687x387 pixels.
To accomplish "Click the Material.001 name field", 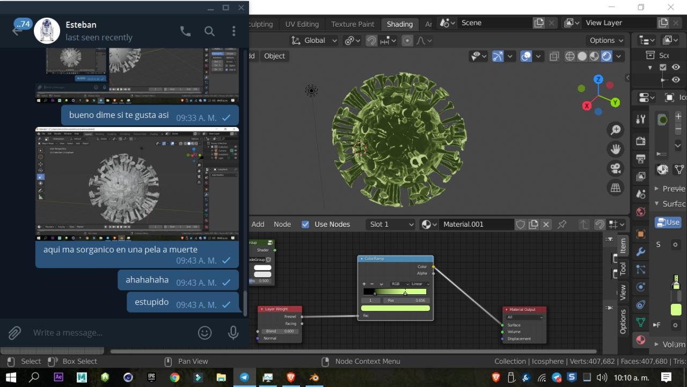I will click(x=476, y=225).
